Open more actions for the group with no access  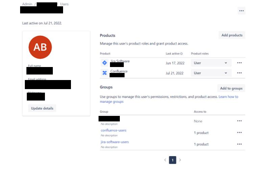point(239,121)
